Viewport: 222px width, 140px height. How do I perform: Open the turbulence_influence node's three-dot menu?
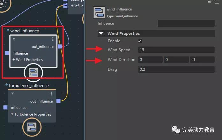(x=51, y=94)
